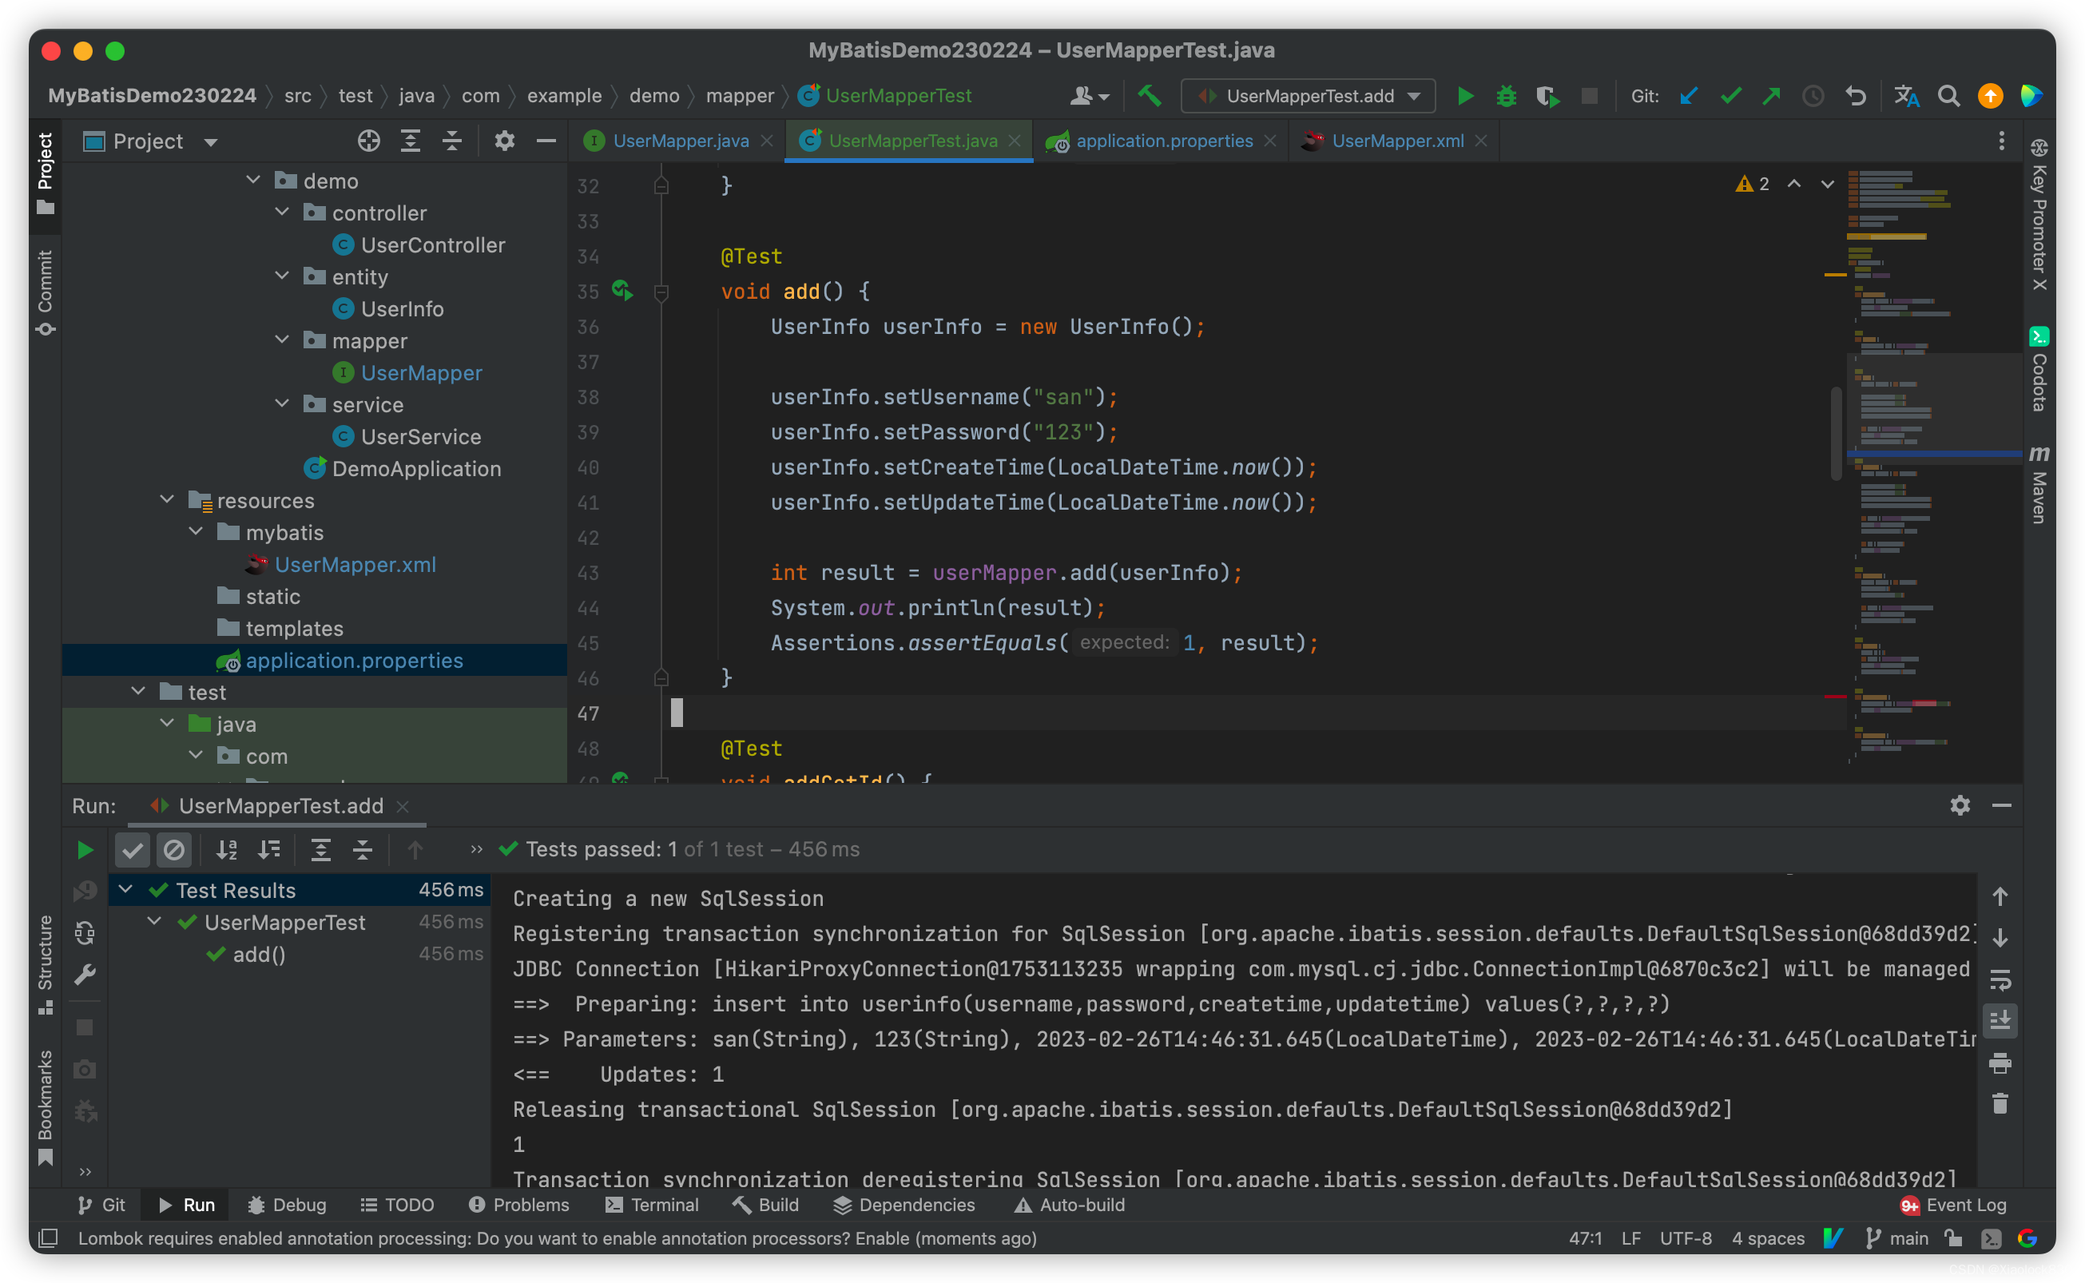The height and width of the screenshot is (1283, 2085).
Task: Jump to next highlighted warning arrow
Action: 1827,184
